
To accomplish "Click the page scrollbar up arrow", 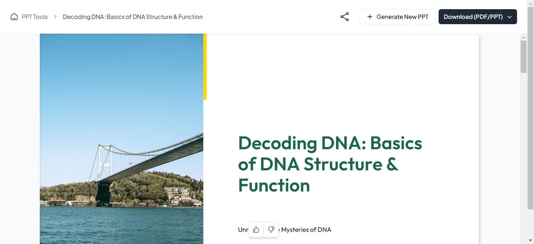I will pos(531,3).
